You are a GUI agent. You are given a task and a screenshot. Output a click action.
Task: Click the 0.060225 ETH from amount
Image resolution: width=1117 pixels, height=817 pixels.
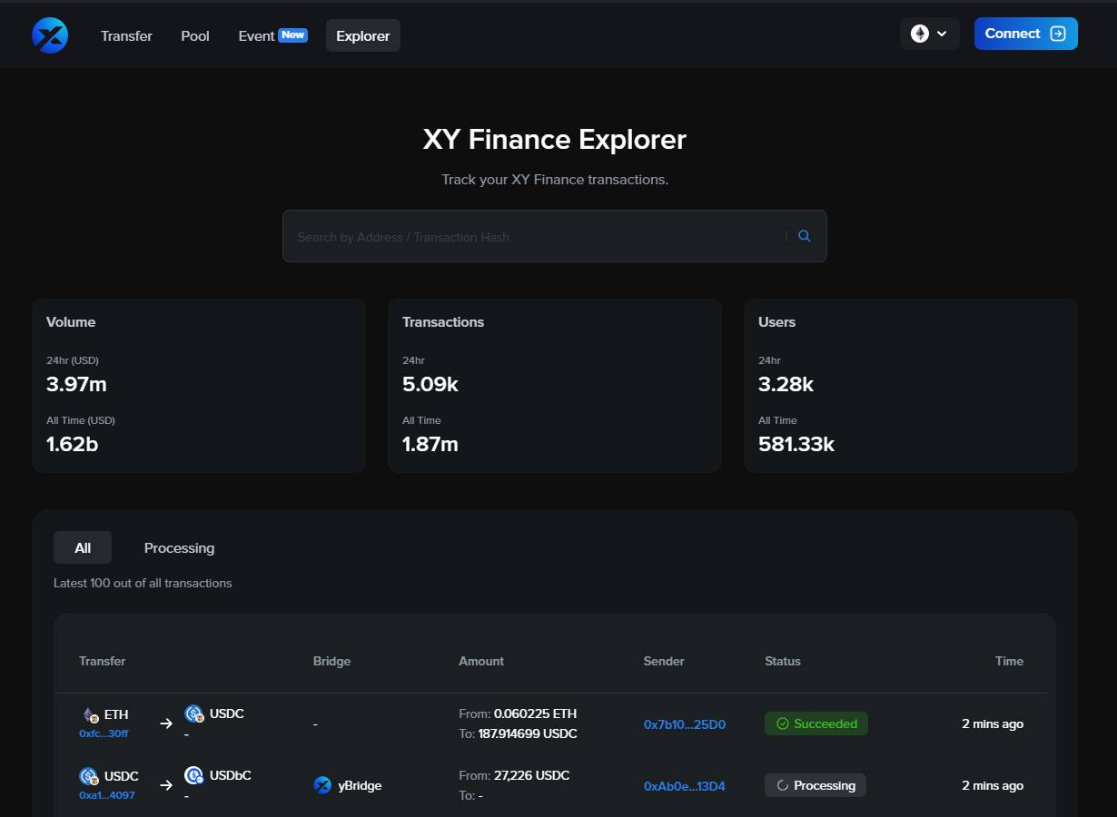[535, 714]
